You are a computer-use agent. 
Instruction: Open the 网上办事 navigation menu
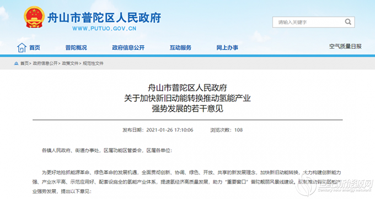click(227, 48)
